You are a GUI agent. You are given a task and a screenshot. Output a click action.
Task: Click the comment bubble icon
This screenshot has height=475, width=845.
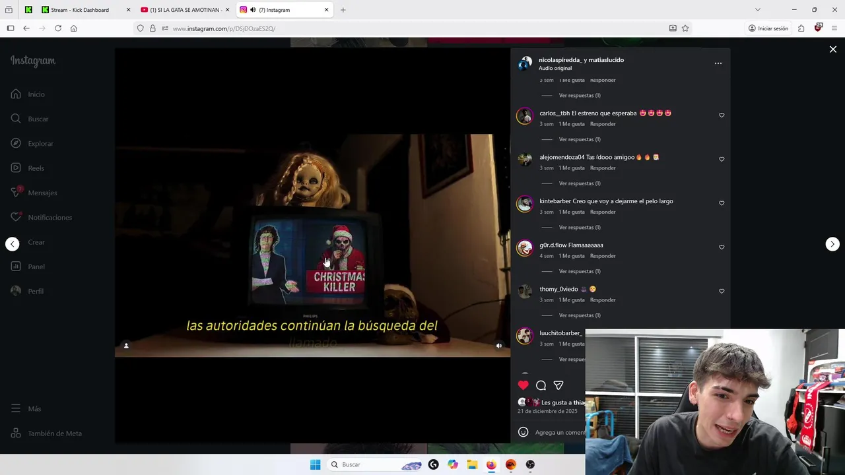(x=541, y=385)
